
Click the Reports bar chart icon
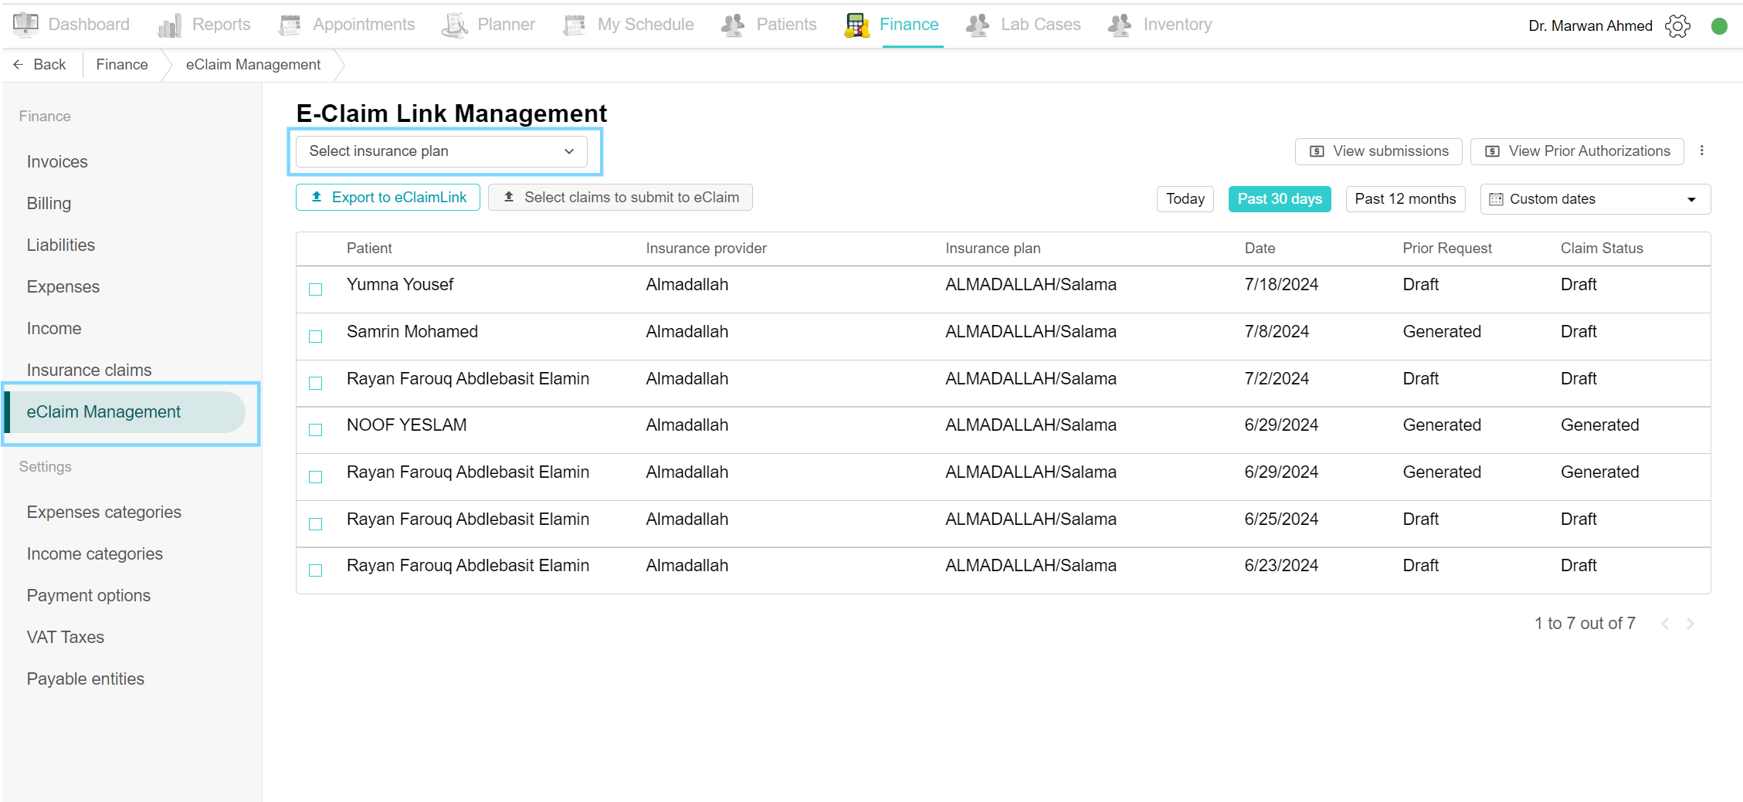tap(169, 25)
